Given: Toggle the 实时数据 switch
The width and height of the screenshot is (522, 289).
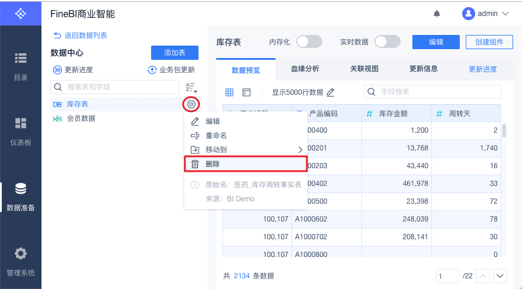Looking at the screenshot, I should pyautogui.click(x=388, y=41).
